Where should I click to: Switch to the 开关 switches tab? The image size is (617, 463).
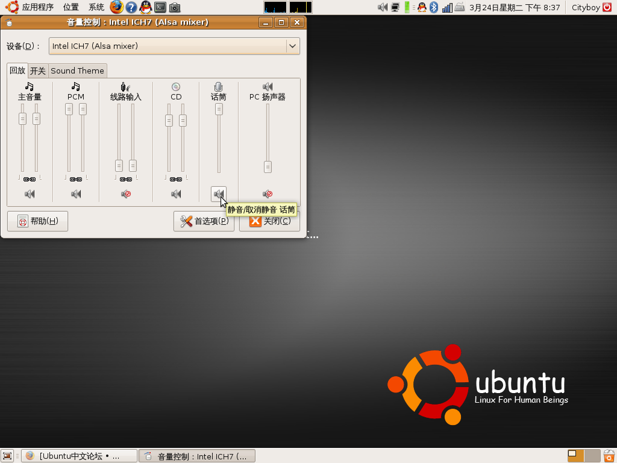click(38, 71)
